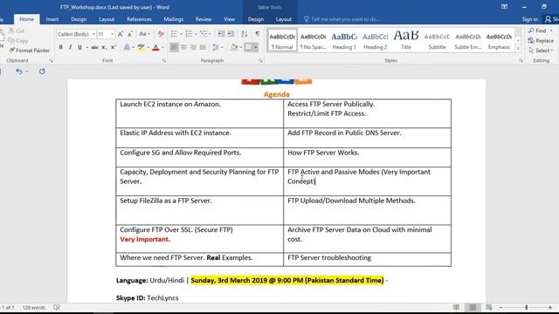Click Text Highlight Color icon
The image size is (559, 314).
pos(141,47)
